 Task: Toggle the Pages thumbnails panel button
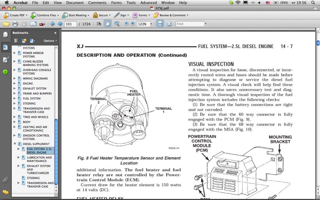[5, 34]
